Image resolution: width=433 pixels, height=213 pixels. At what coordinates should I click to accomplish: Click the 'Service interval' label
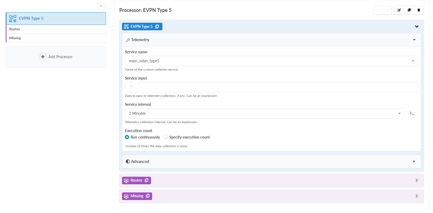pyautogui.click(x=138, y=104)
